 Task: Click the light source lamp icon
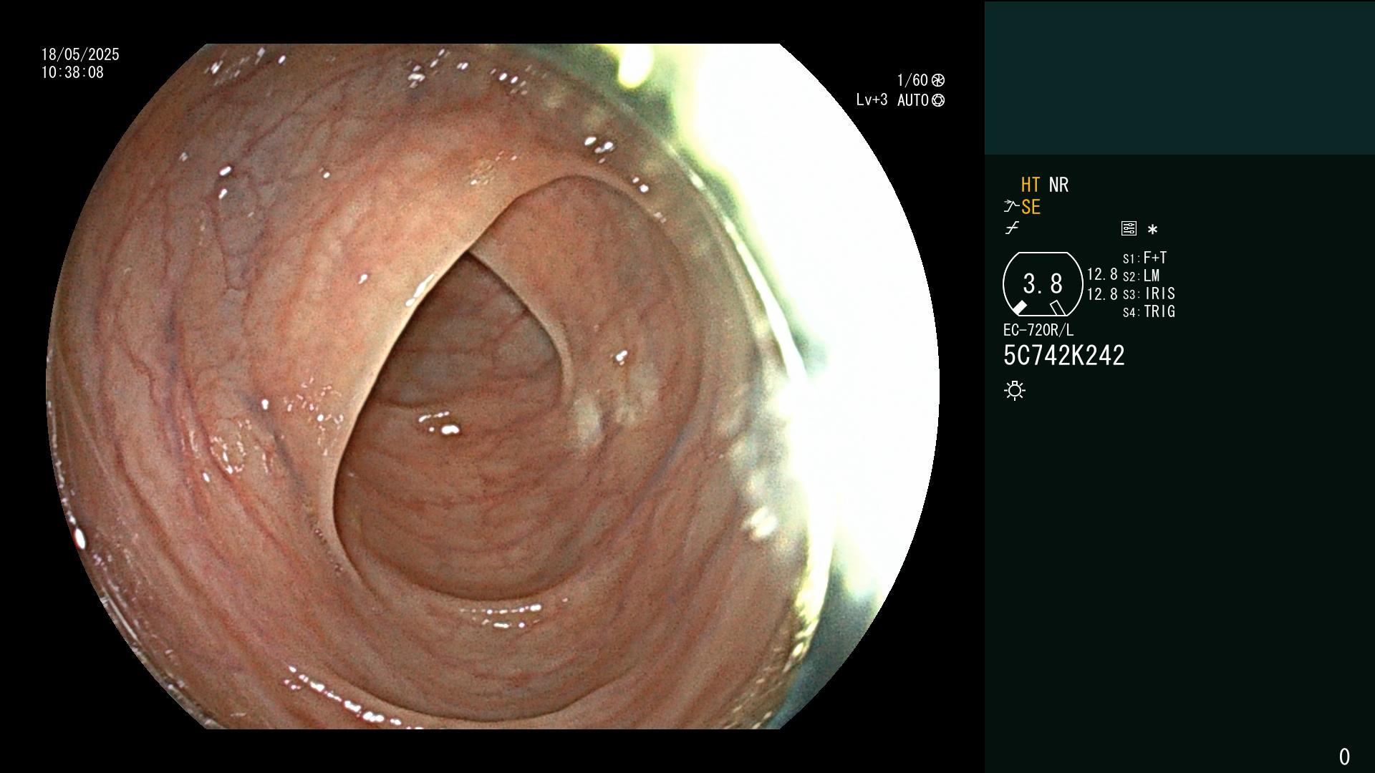point(1015,390)
